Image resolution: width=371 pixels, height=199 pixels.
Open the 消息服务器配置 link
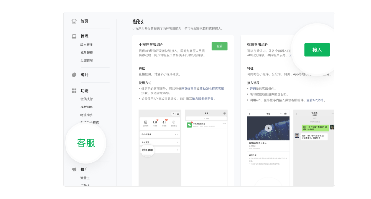pyautogui.click(x=203, y=99)
